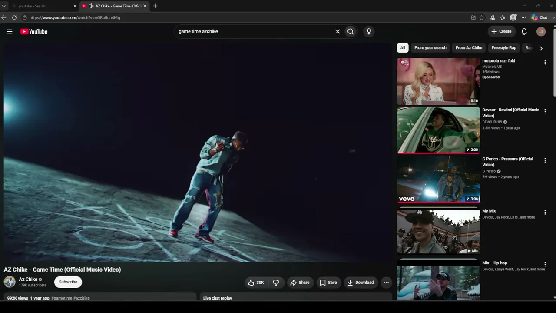This screenshot has width=556, height=313.
Task: Clear the search box with the X
Action: point(338,31)
